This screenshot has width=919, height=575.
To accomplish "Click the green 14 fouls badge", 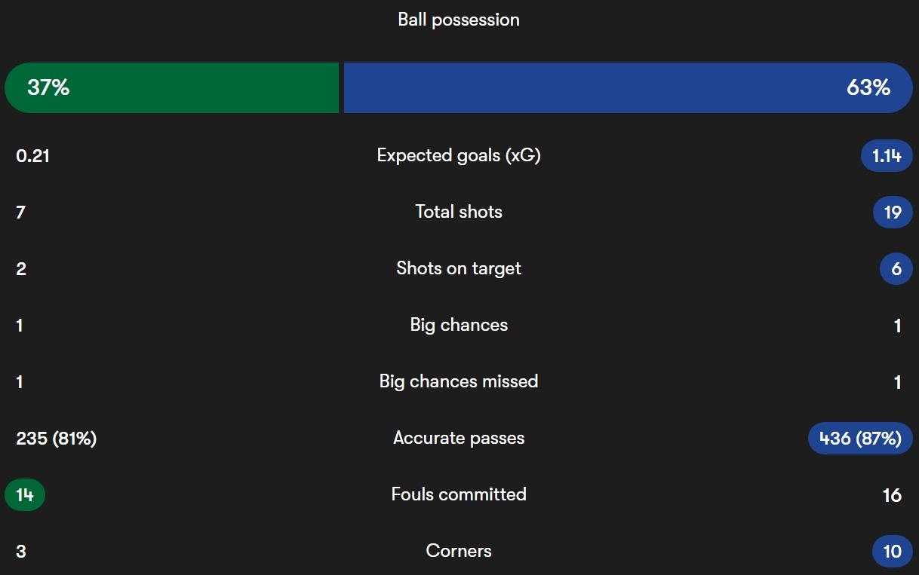I will coord(25,495).
